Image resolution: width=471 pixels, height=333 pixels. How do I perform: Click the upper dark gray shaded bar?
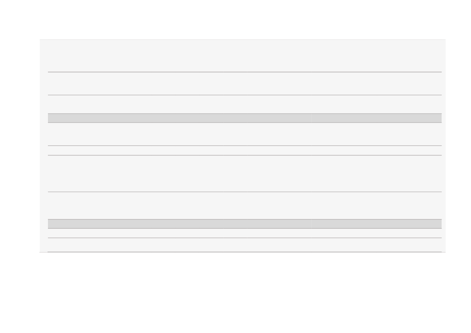click(245, 118)
